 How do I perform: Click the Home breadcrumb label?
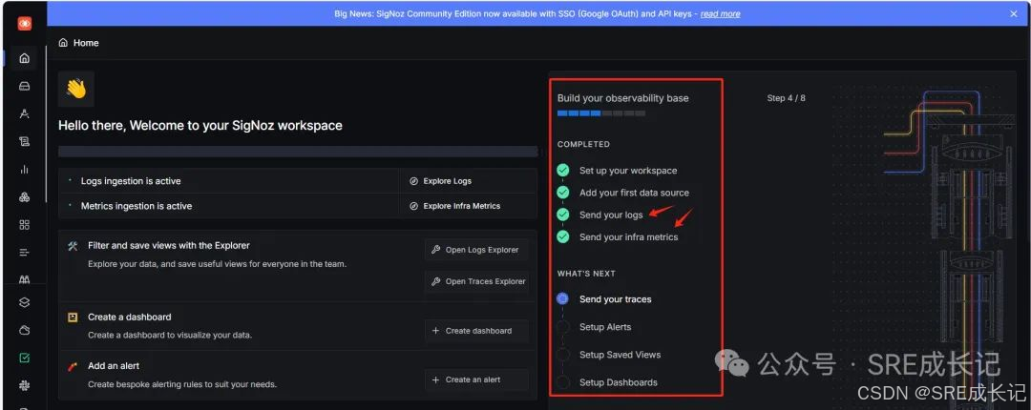pyautogui.click(x=86, y=43)
